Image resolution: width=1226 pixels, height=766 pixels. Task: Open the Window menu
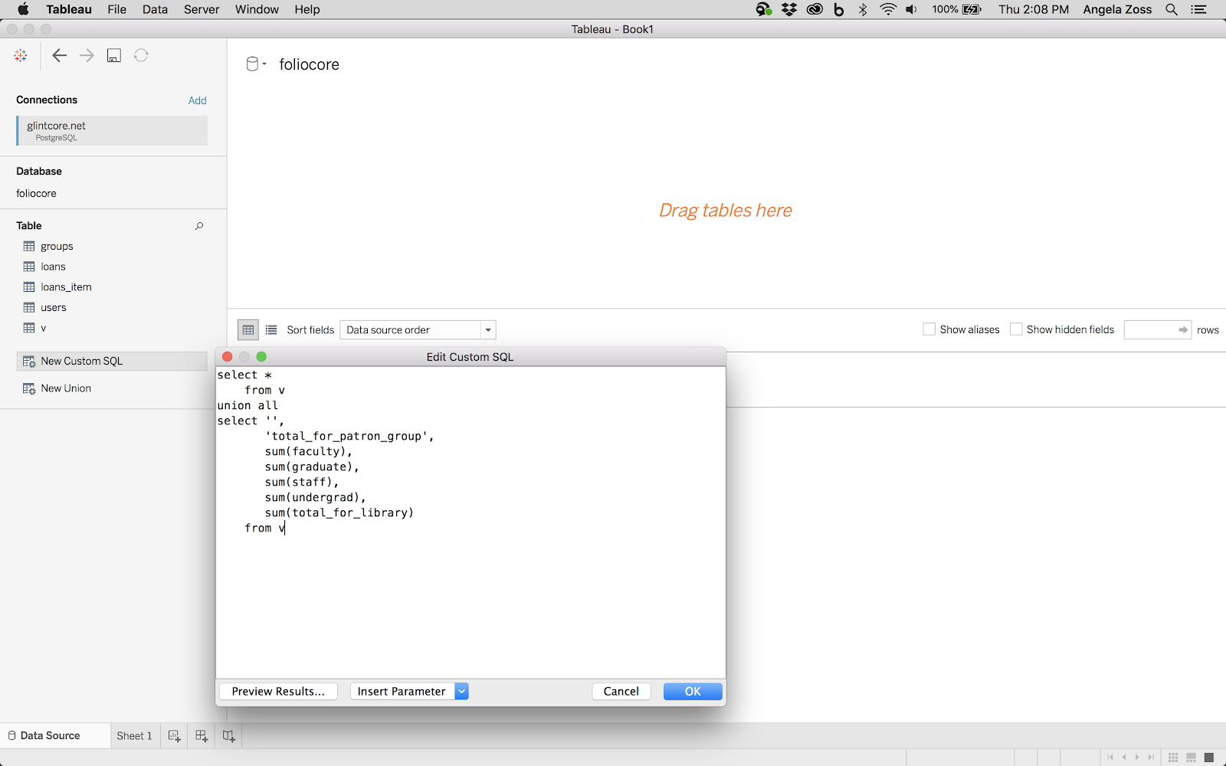[257, 9]
